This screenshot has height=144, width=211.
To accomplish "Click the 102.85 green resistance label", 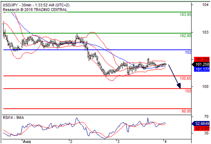I will click(186, 36).
